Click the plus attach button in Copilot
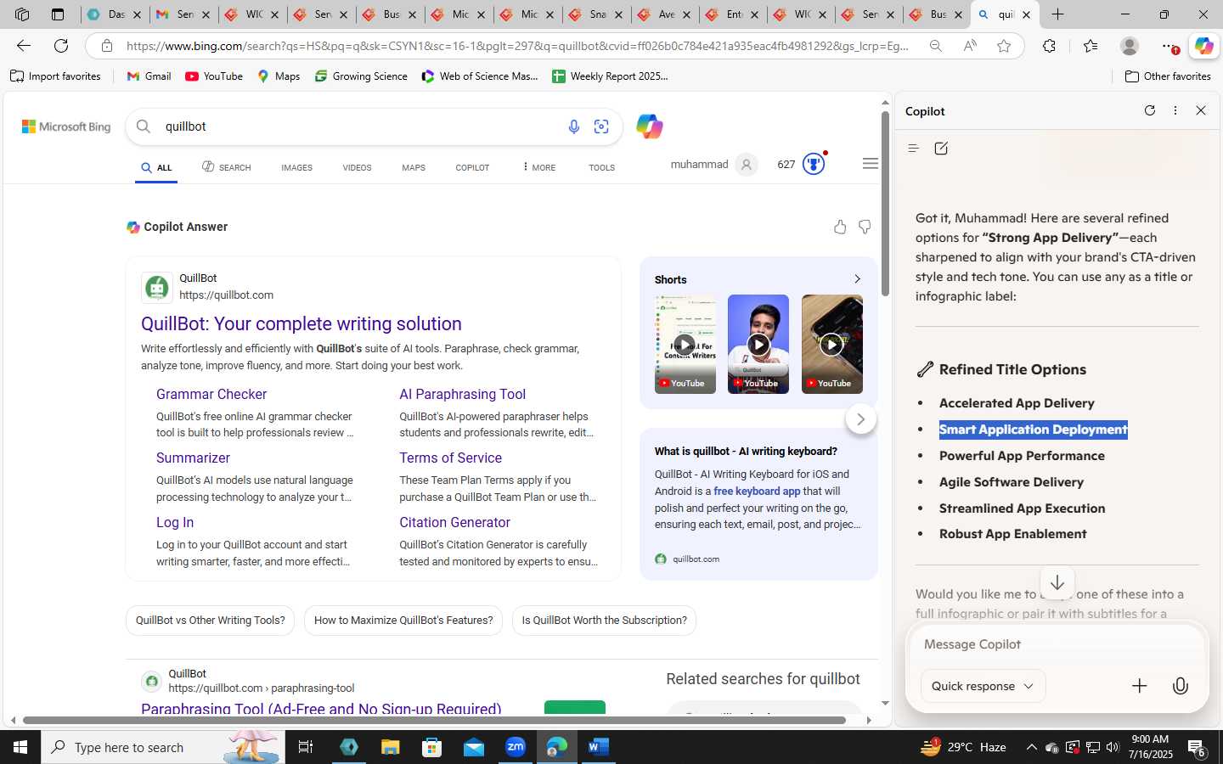 point(1139,686)
